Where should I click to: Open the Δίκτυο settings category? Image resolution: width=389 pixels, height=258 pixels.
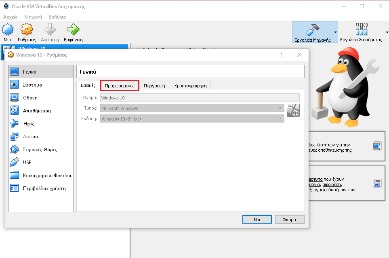(41, 136)
